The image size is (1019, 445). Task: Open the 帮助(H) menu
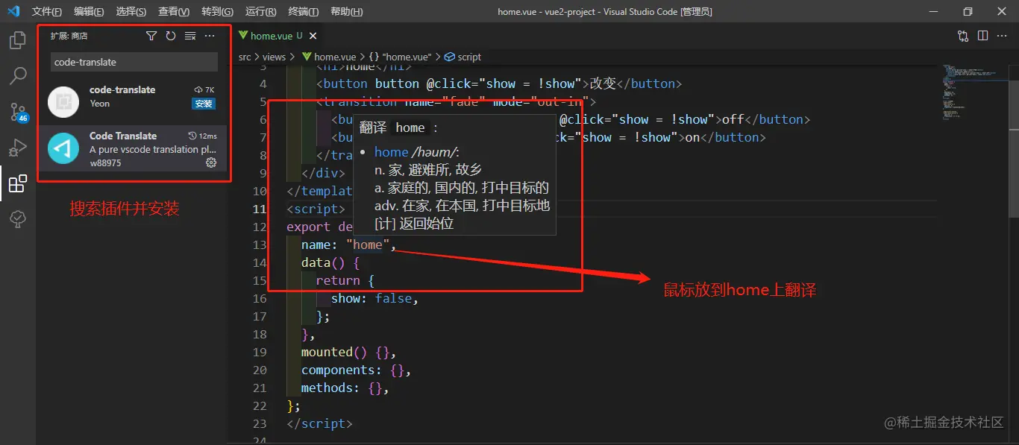click(x=347, y=12)
